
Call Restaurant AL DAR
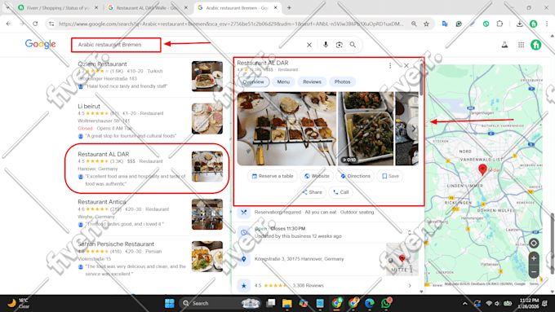click(340, 192)
